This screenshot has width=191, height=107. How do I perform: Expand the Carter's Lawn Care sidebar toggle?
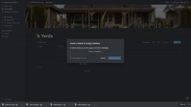click(x=3, y=23)
